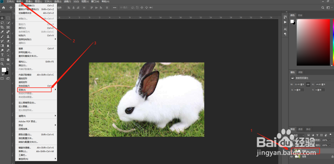Viewport: 334px width, 164px height.
Task: Select the Horizontal Type tool
Action: pos(2,55)
